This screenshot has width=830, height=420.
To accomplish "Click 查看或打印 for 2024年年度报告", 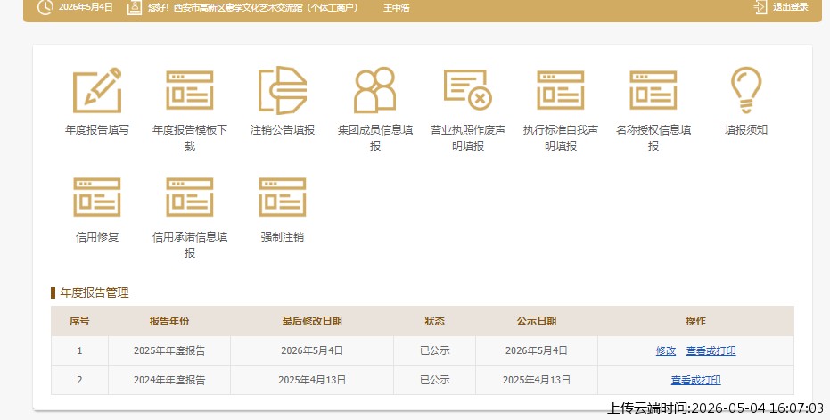I will pos(695,380).
